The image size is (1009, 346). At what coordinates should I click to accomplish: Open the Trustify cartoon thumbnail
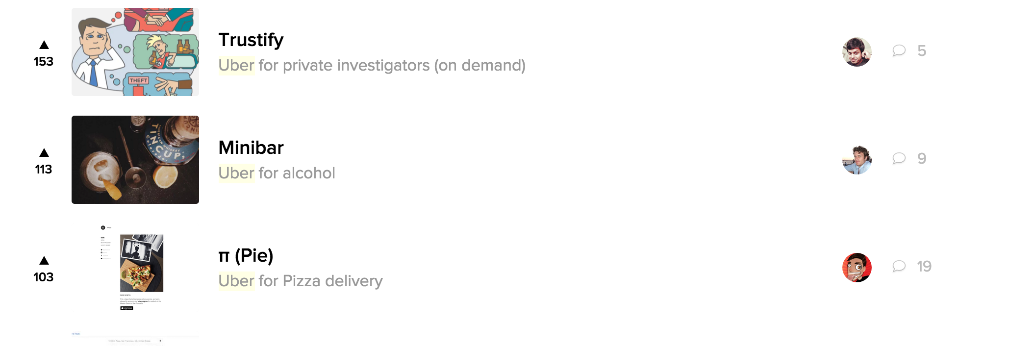click(x=135, y=52)
